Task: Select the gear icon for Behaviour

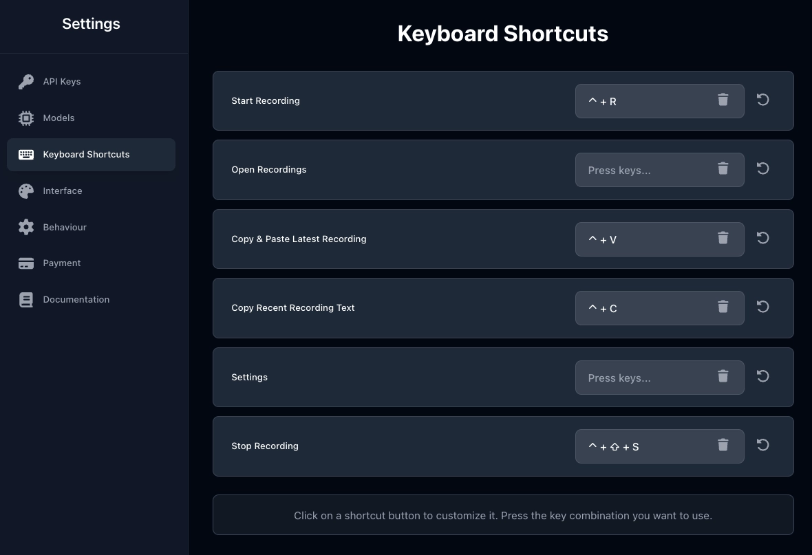Action: [26, 227]
